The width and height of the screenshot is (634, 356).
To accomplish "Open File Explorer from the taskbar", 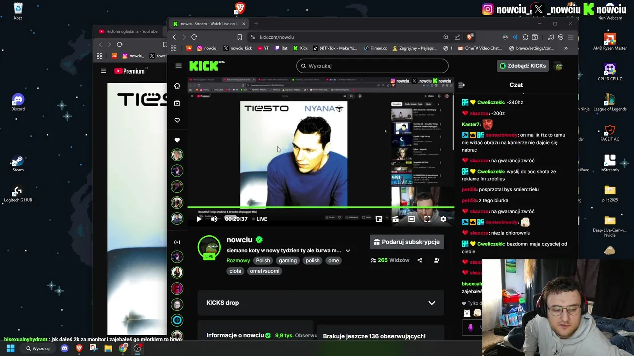I will pos(108,348).
